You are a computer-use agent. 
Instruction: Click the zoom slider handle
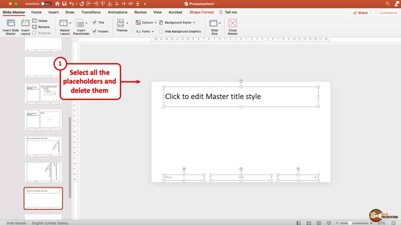point(350,223)
